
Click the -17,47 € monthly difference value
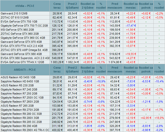pos(131,26)
